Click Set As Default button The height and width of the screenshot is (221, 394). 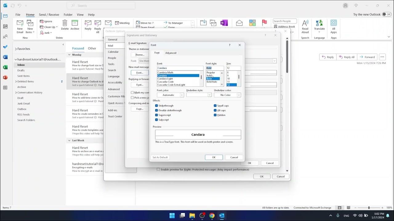tap(160, 157)
